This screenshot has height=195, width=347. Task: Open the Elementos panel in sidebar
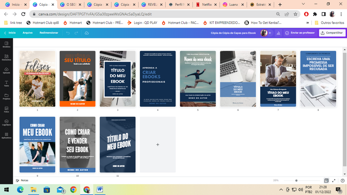(x=6, y=57)
